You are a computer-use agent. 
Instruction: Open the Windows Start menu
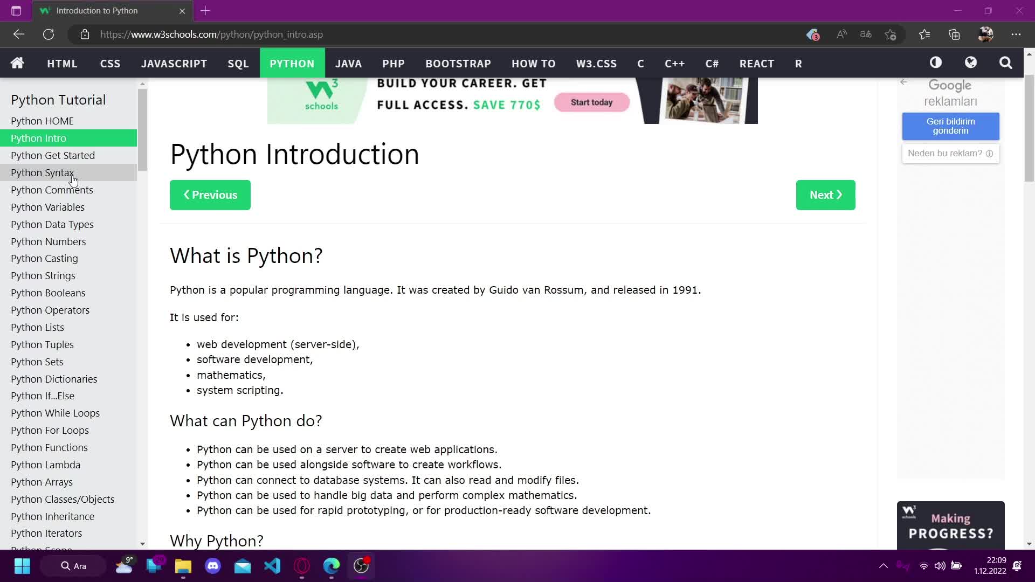[x=22, y=566]
